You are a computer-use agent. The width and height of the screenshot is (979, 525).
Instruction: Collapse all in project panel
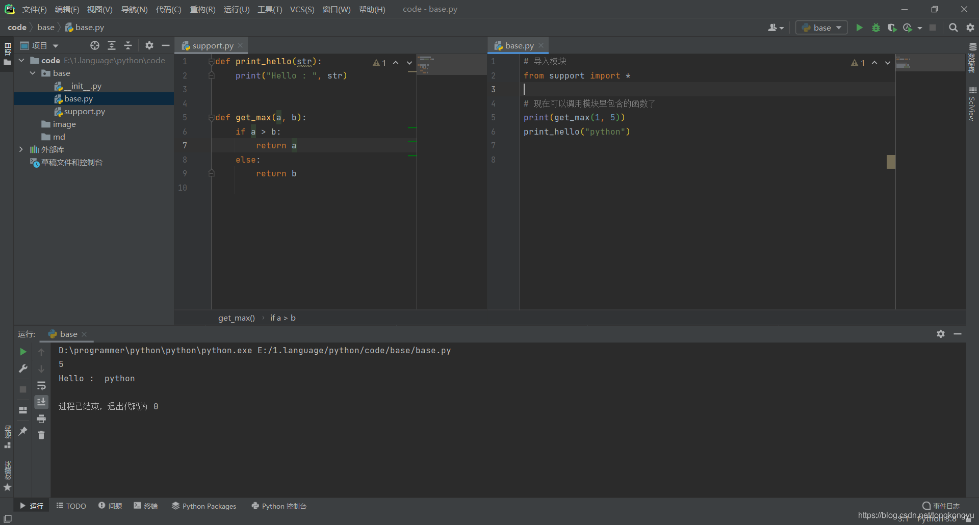[x=128, y=45]
